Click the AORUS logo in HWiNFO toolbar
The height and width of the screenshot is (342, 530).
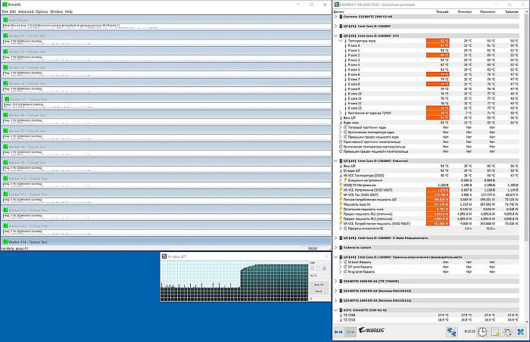click(372, 330)
